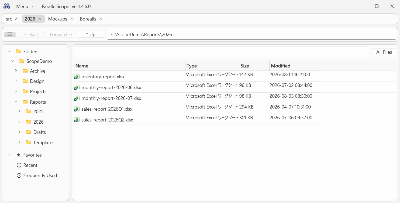Image resolution: width=400 pixels, height=203 pixels.
Task: Click the modified date 2026-08-03 08:39:00
Action: tap(291, 96)
